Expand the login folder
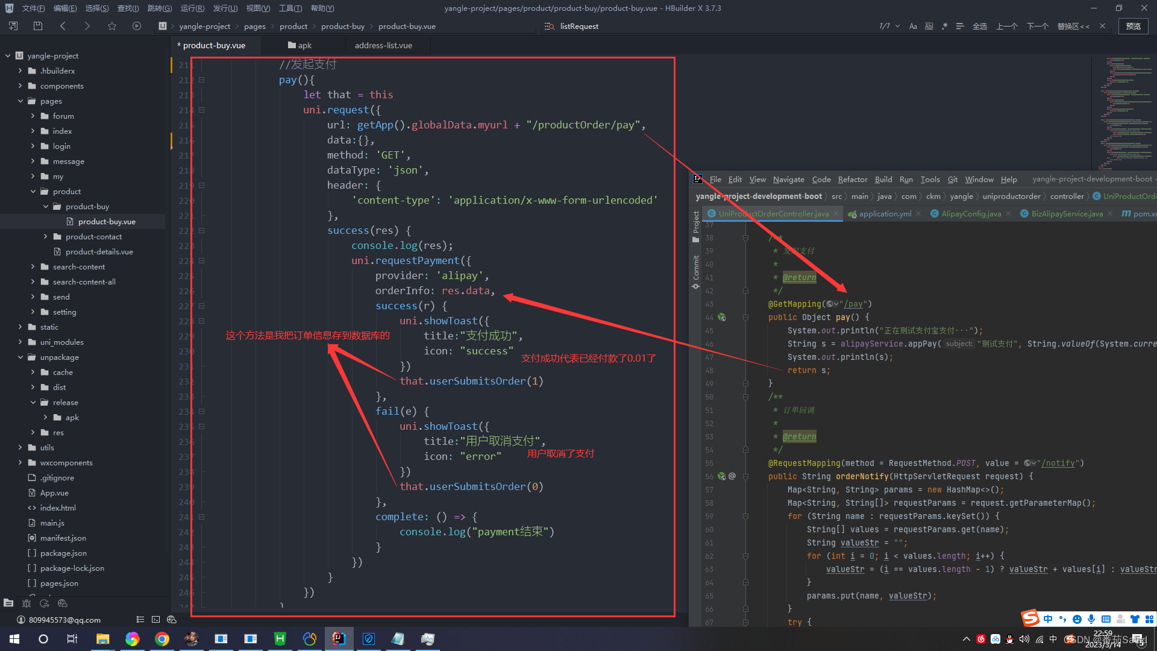 [x=33, y=146]
